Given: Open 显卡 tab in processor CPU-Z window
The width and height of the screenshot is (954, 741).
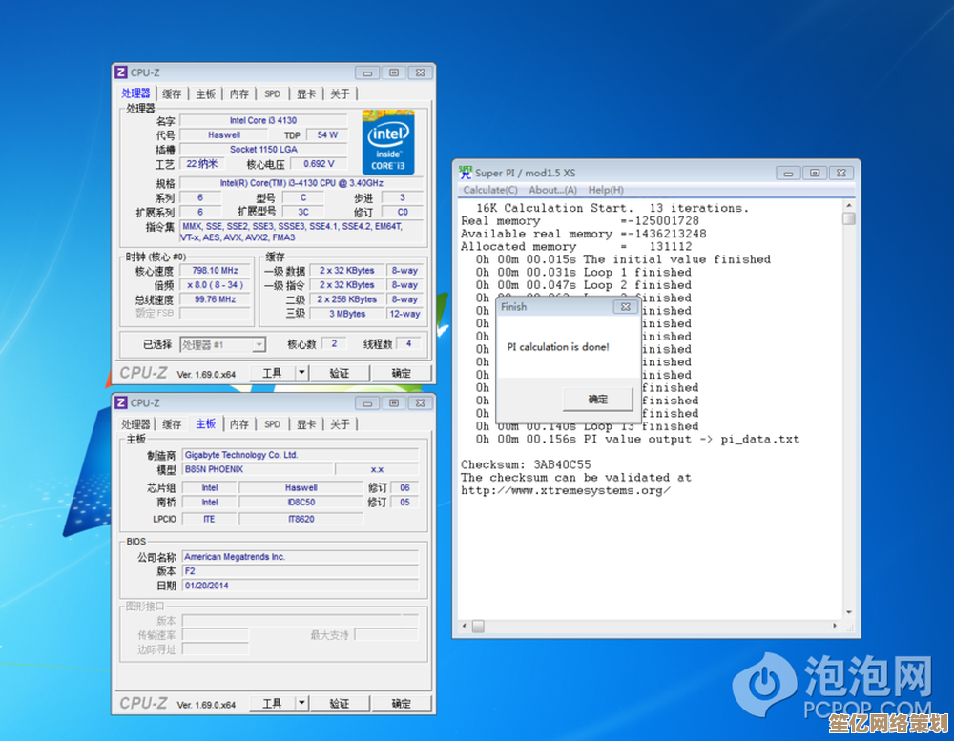Looking at the screenshot, I should tap(305, 93).
